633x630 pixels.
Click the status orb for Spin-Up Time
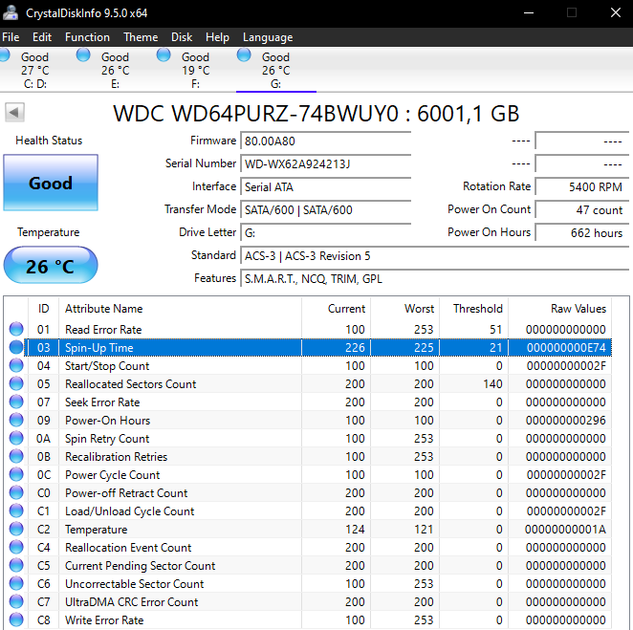coord(16,347)
